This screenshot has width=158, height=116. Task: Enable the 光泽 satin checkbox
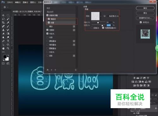coord(47,37)
